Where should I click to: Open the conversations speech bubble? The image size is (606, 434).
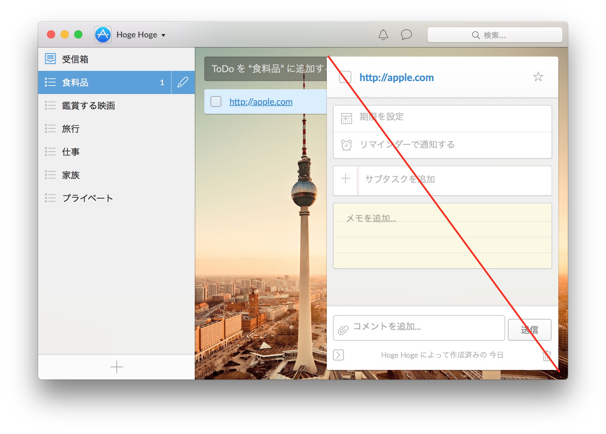pyautogui.click(x=406, y=35)
